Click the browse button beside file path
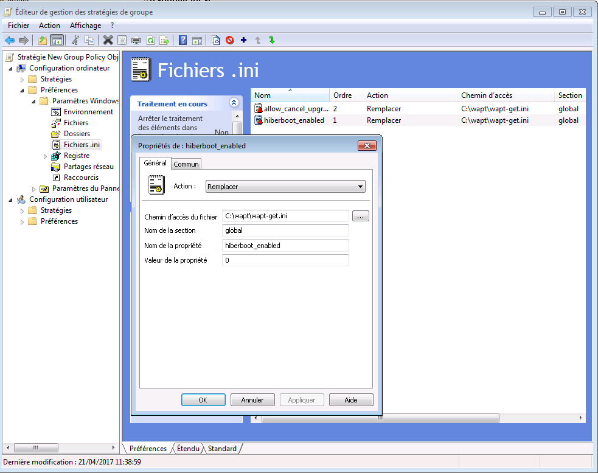The height and width of the screenshot is (473, 598). click(x=361, y=216)
